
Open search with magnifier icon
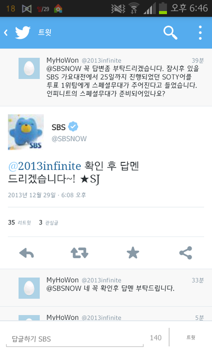click(x=170, y=33)
